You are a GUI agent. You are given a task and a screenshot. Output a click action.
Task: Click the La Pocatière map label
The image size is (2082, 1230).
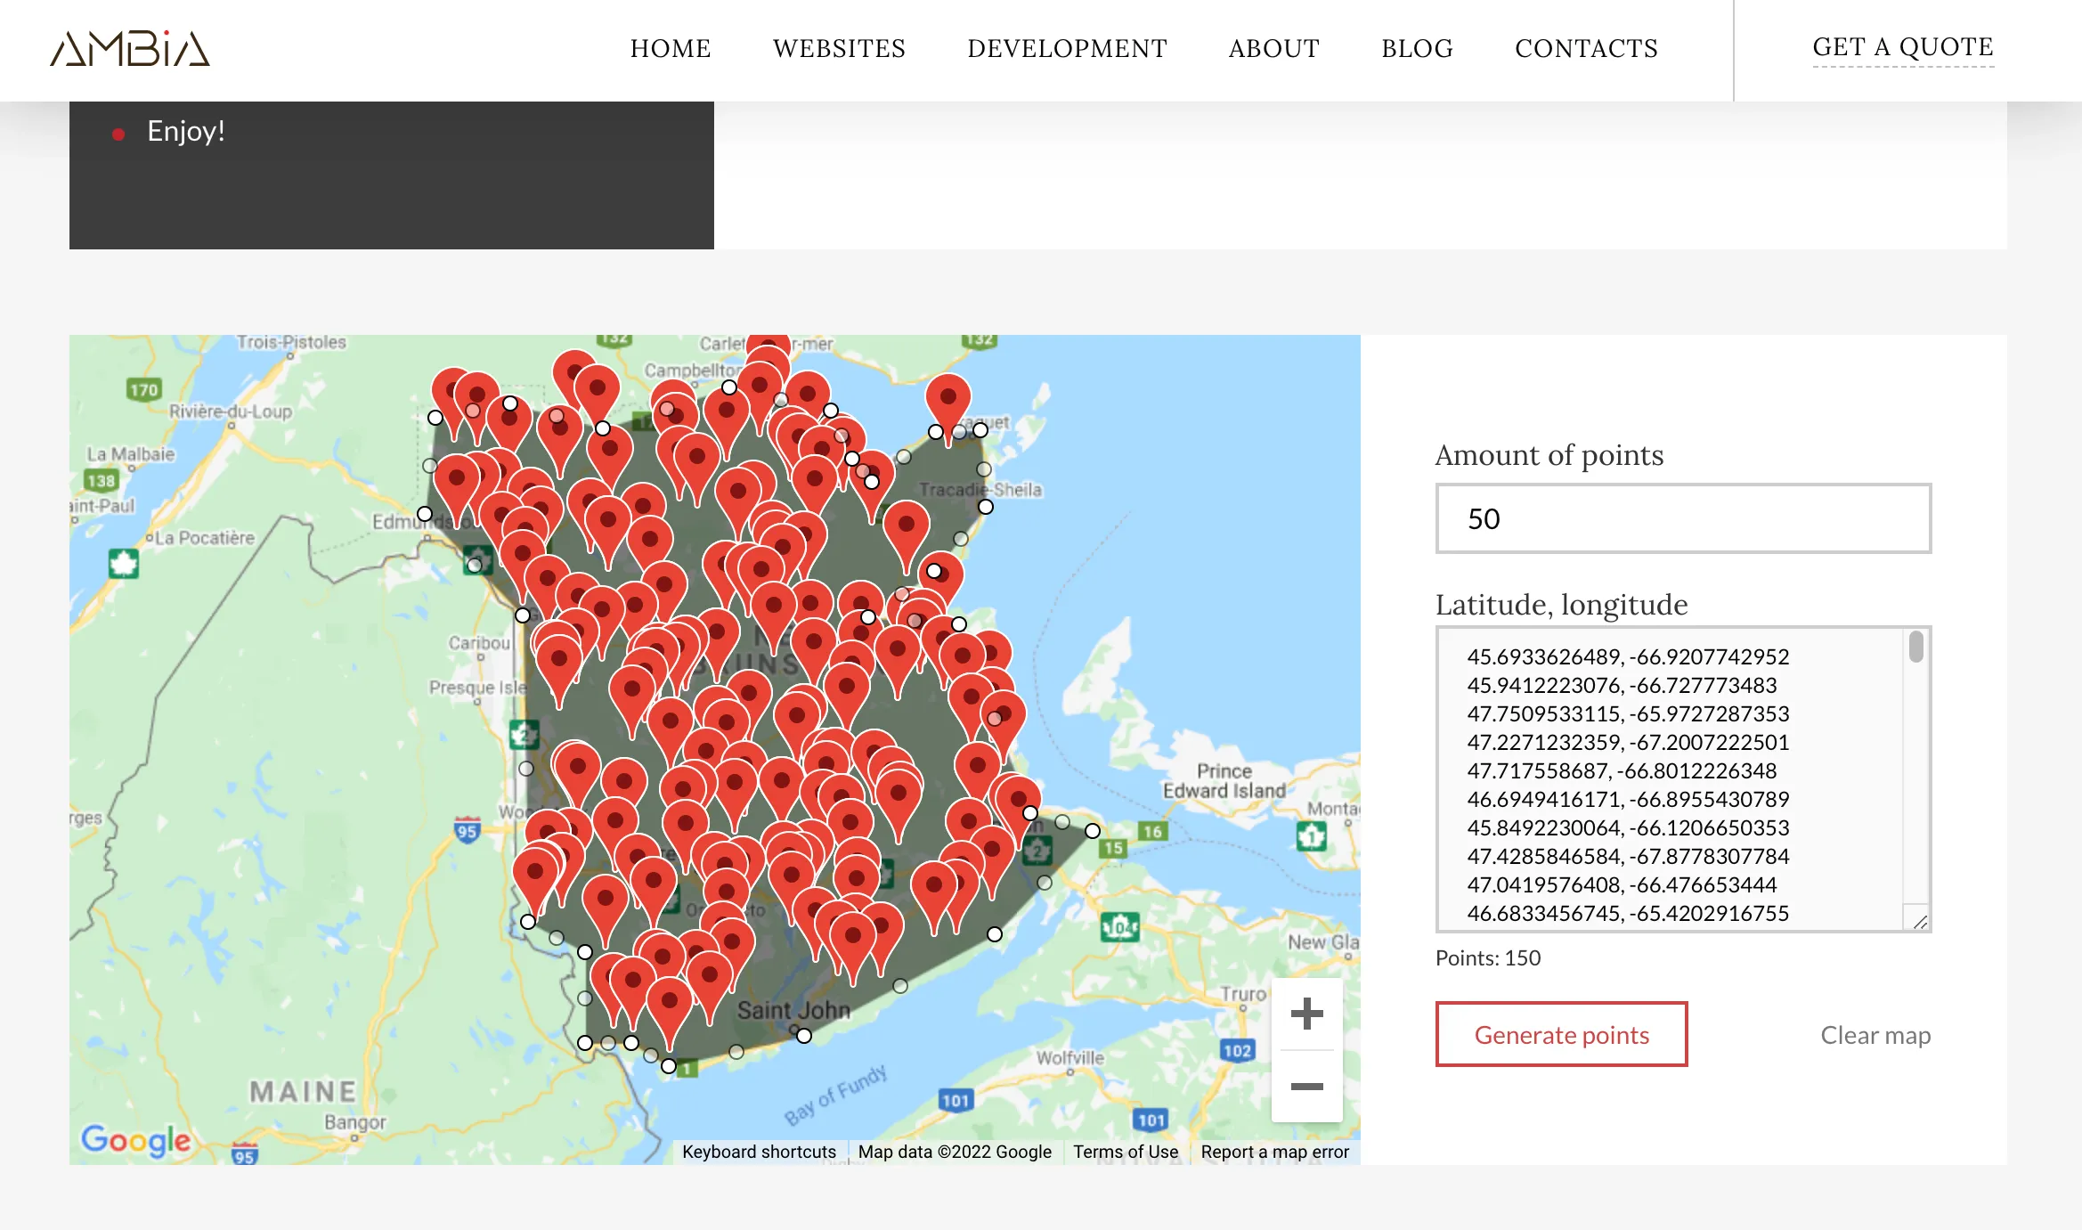[205, 538]
